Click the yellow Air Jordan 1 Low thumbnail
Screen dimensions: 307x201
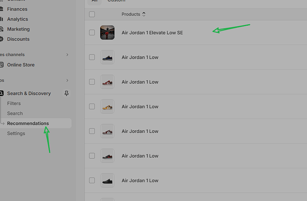click(107, 106)
